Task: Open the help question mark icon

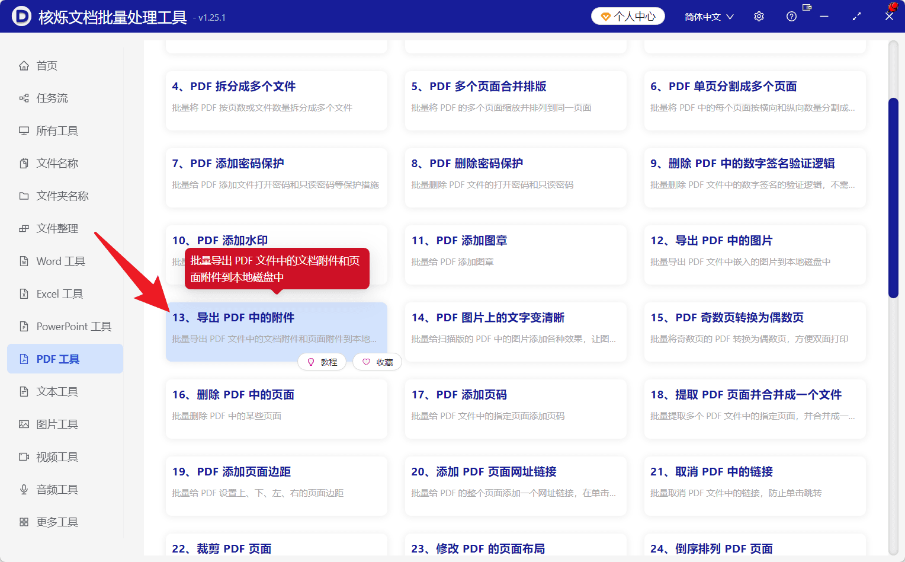Action: (791, 17)
